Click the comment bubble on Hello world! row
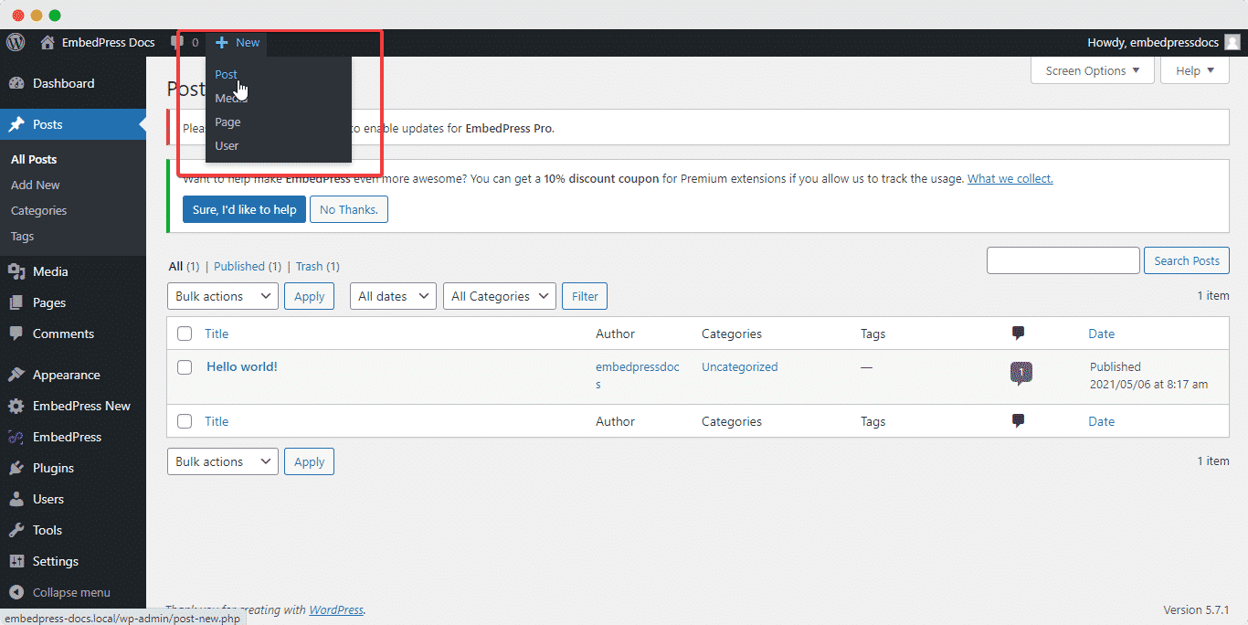The width and height of the screenshot is (1248, 625). (1021, 373)
